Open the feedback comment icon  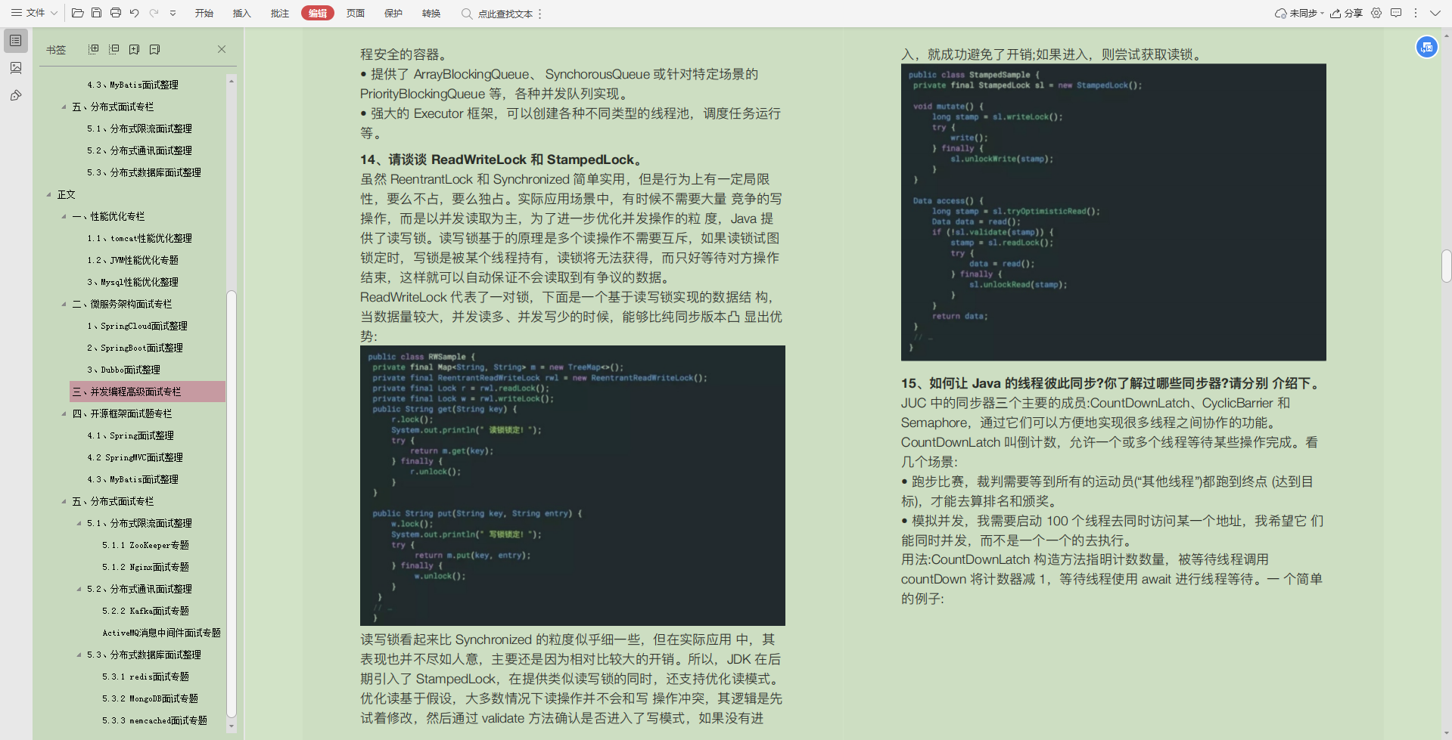1396,13
